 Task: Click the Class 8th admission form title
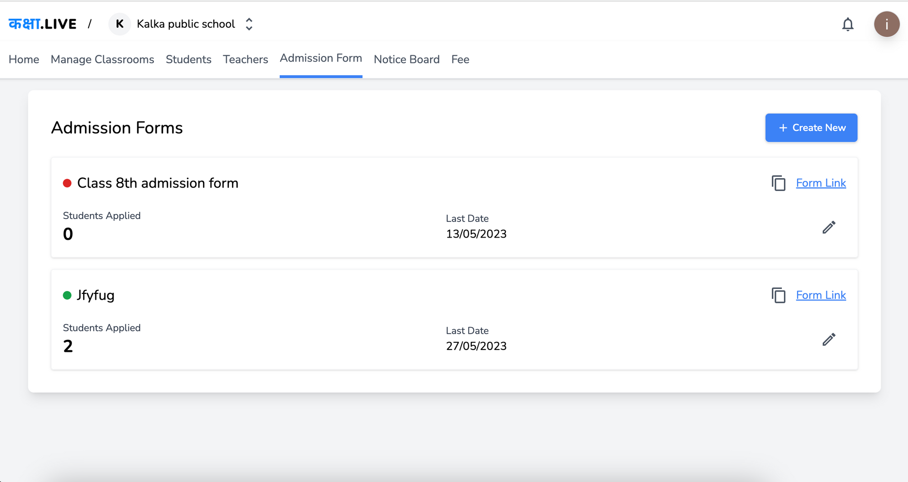click(158, 183)
